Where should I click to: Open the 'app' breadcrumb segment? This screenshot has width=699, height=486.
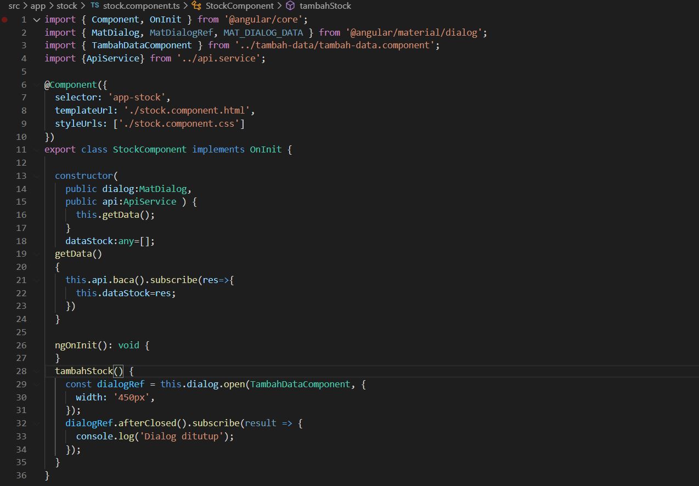point(38,5)
